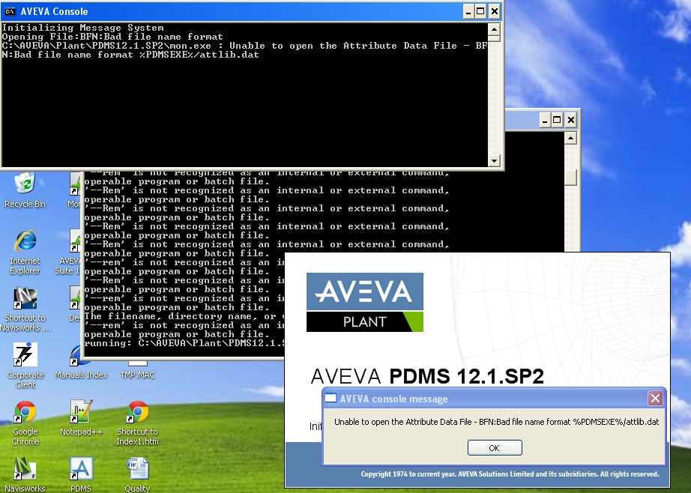Click 'Opening File:BFN:Bad file name format' line
The width and height of the screenshot is (691, 493).
pos(112,37)
